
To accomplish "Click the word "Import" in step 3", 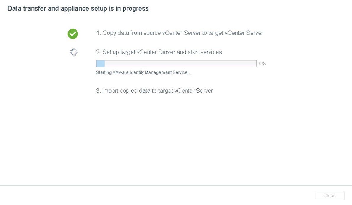I will [x=110, y=91].
